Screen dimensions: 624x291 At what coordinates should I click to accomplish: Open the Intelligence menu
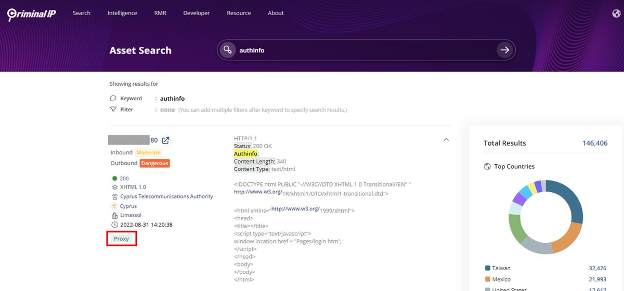(x=122, y=13)
